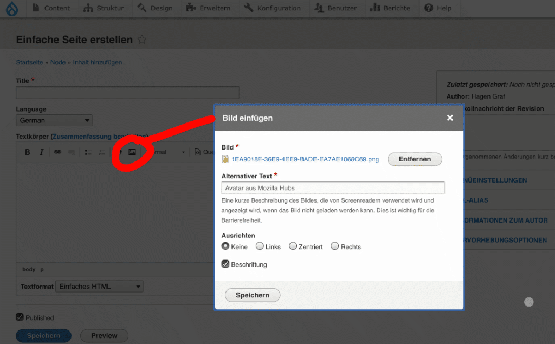Click the body element path item
555x344 pixels.
(x=29, y=269)
